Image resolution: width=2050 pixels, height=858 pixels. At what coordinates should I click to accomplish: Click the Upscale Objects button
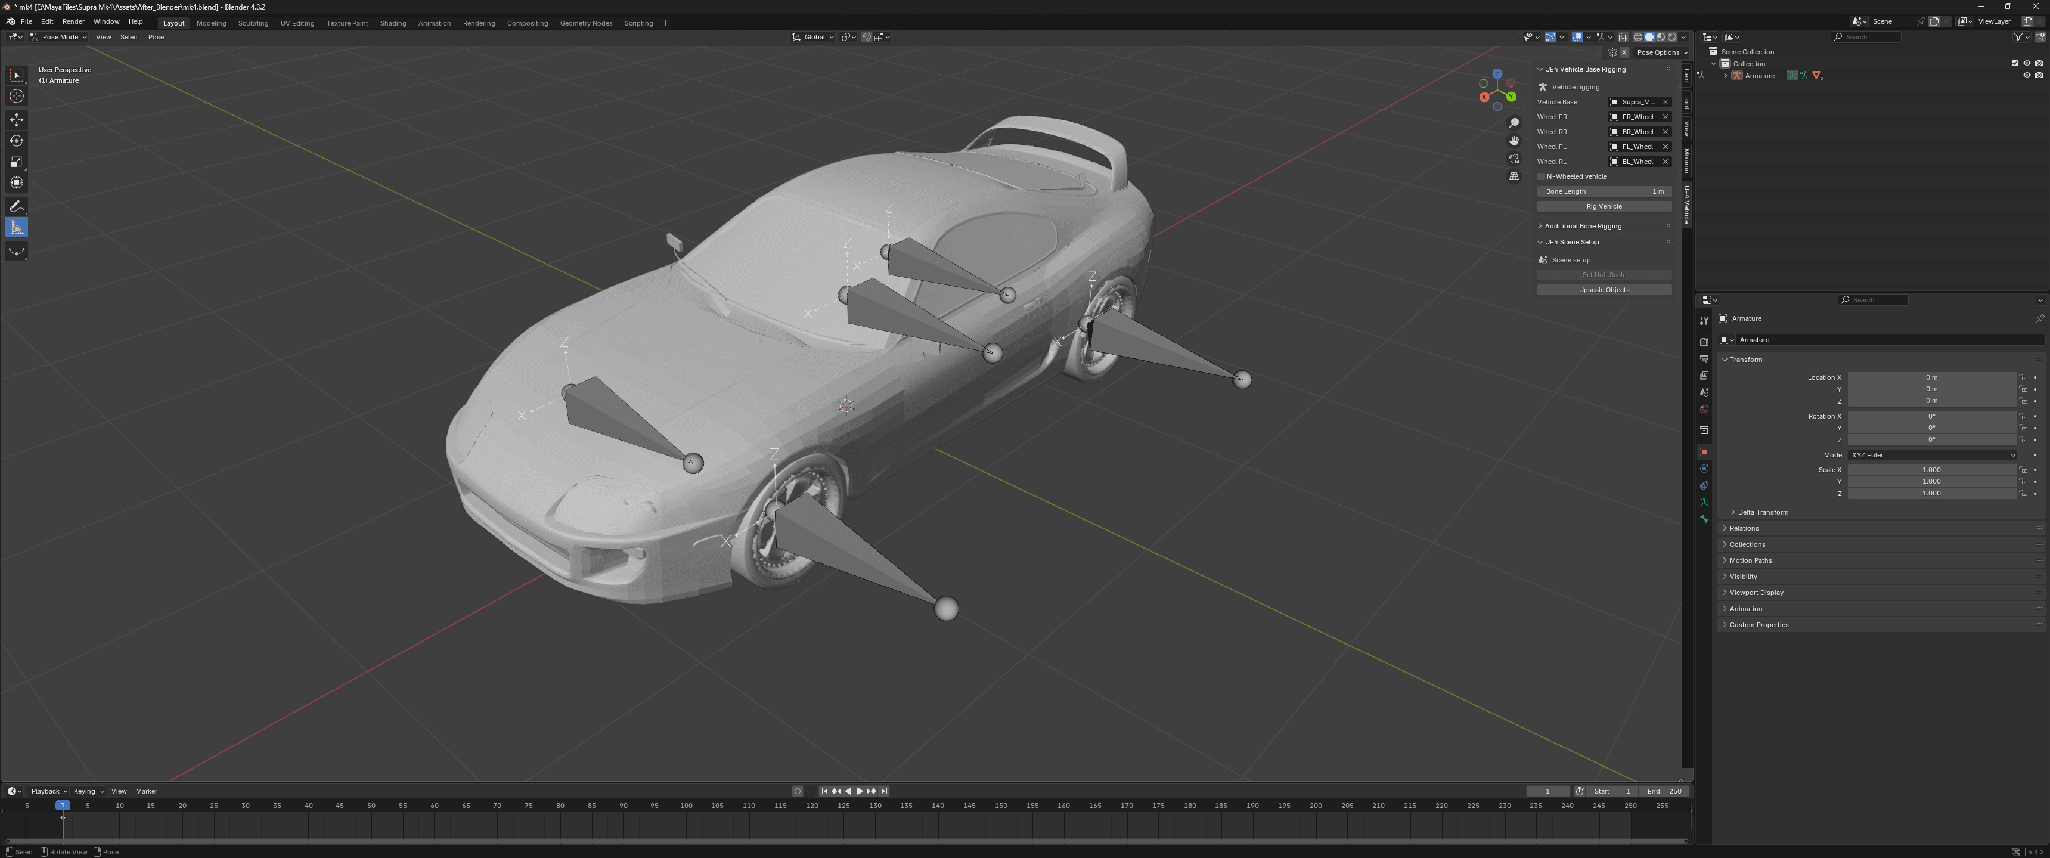click(1604, 289)
